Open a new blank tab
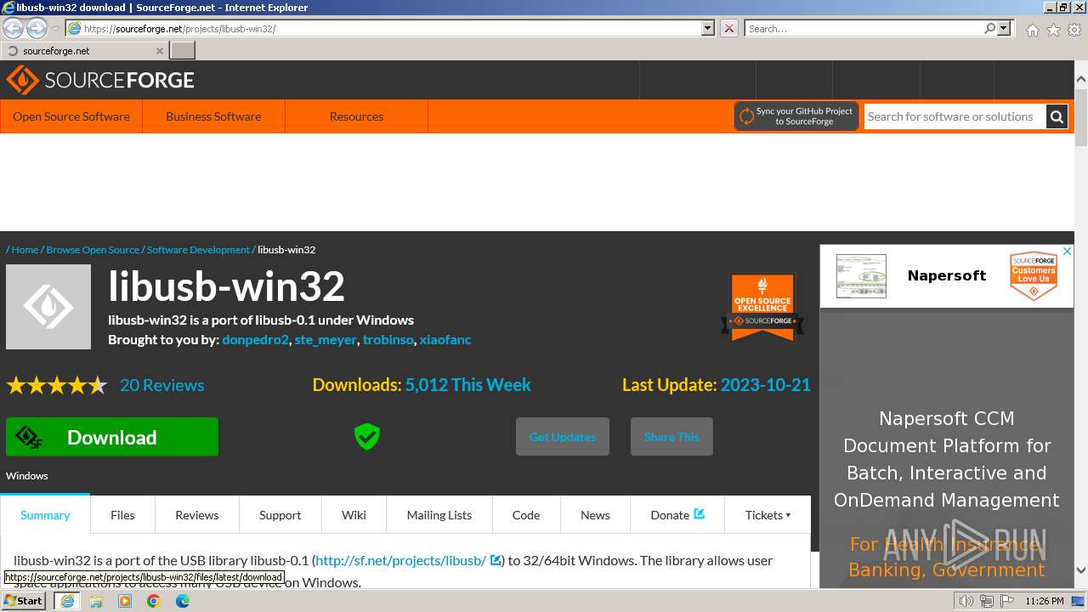 pyautogui.click(x=183, y=50)
